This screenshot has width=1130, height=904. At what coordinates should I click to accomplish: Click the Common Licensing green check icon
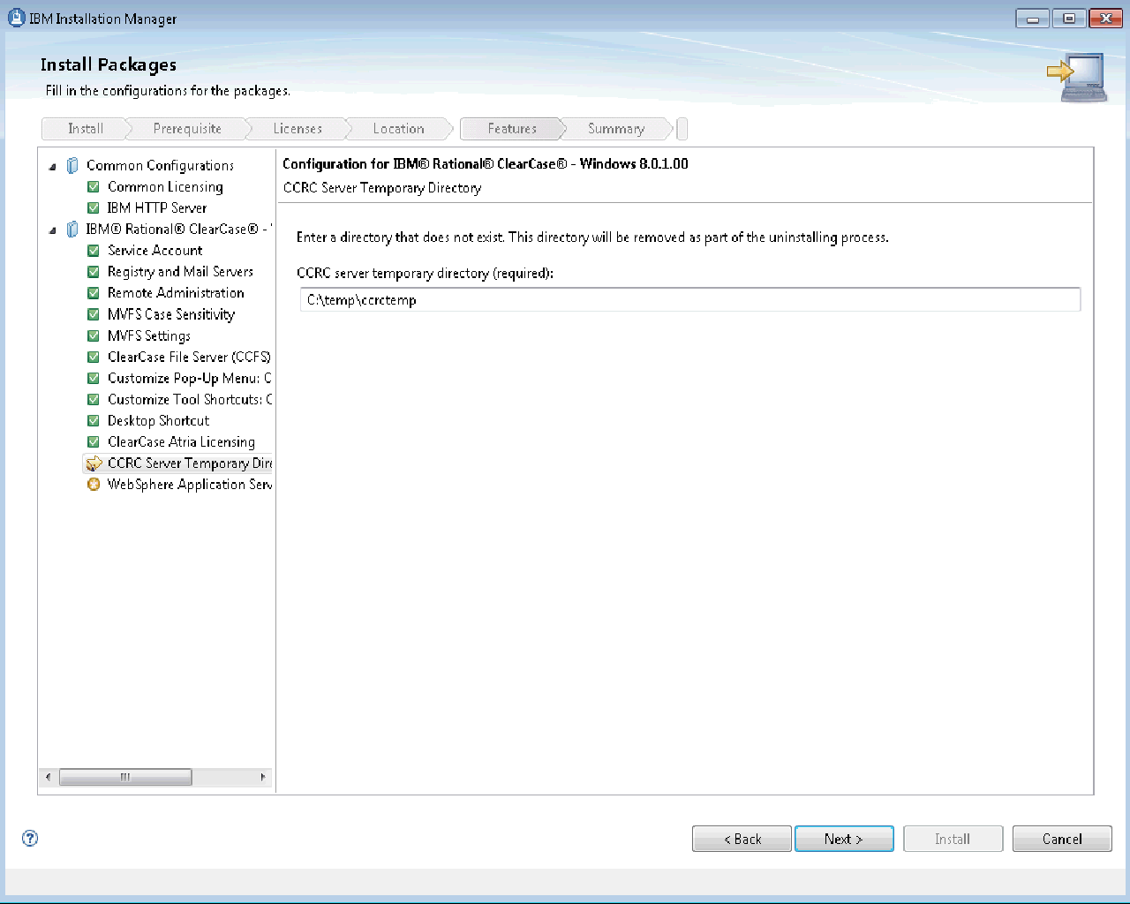click(x=94, y=186)
